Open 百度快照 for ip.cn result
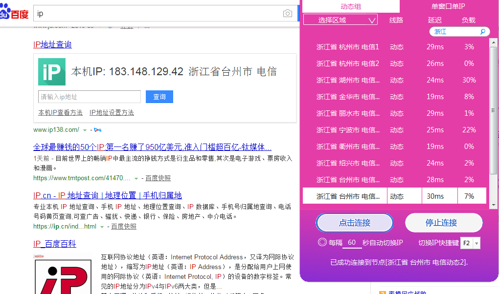 click(123, 227)
